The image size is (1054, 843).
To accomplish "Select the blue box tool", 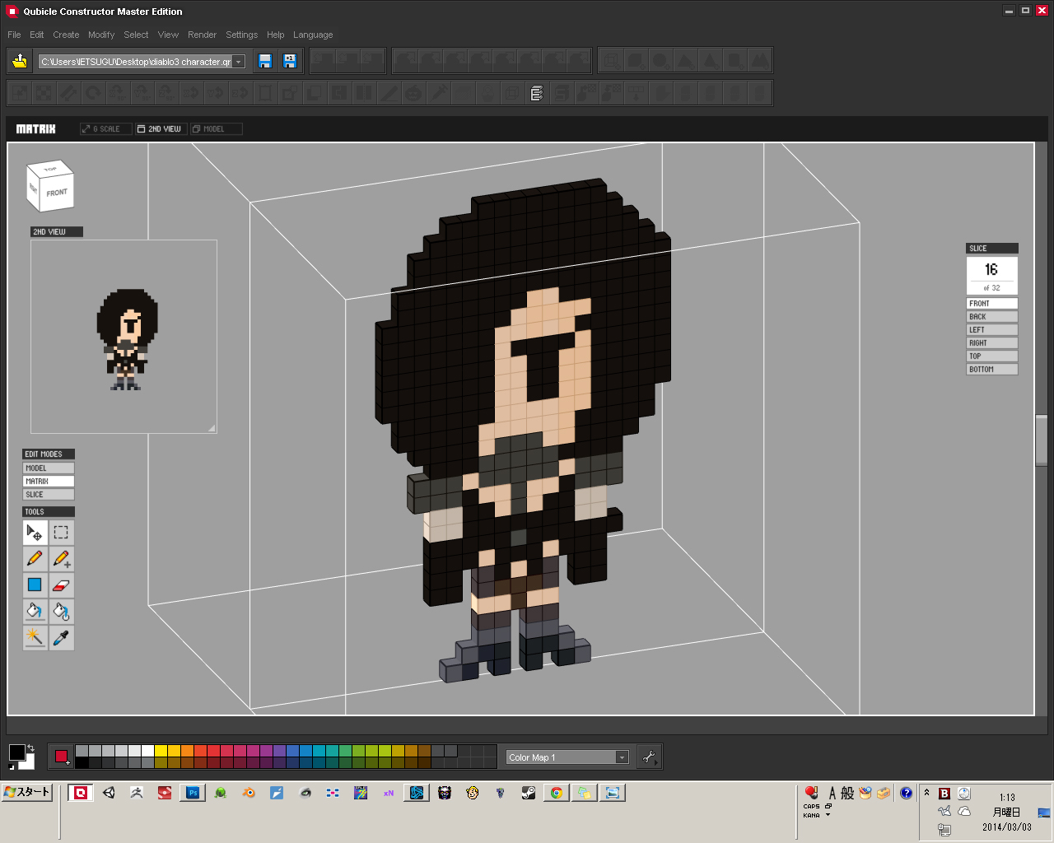I will [35, 585].
